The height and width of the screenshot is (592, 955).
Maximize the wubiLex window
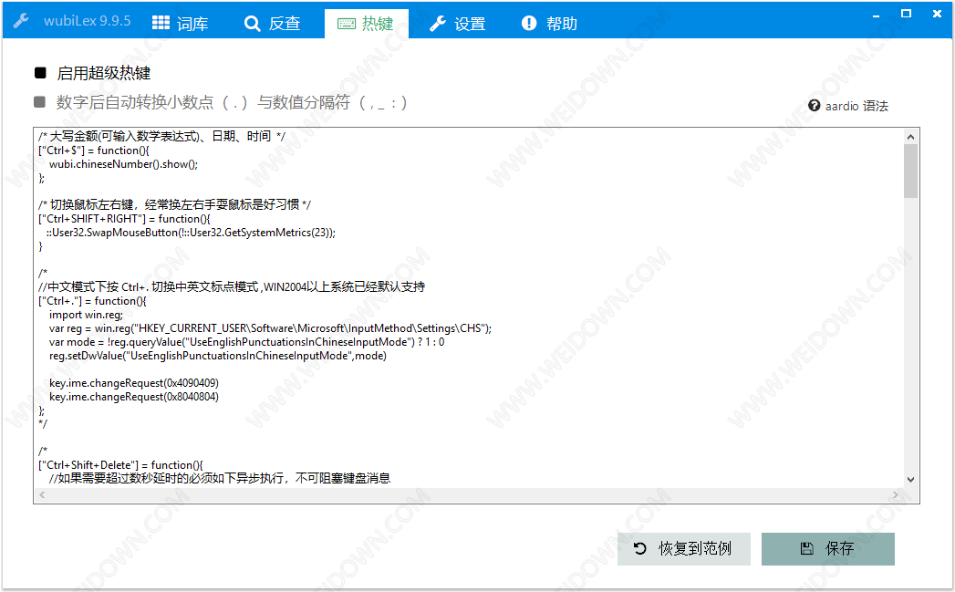906,14
